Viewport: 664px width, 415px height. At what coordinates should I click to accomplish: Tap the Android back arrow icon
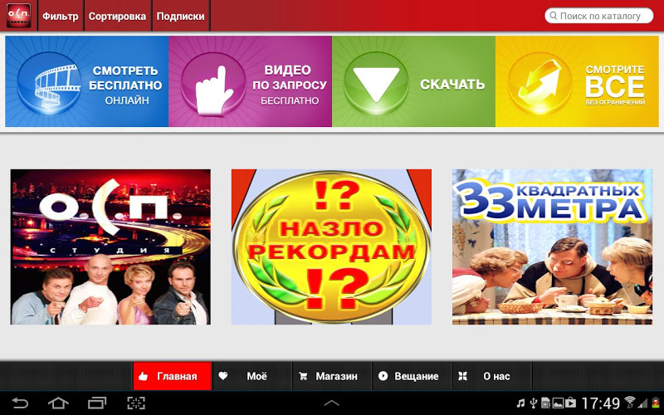click(19, 403)
